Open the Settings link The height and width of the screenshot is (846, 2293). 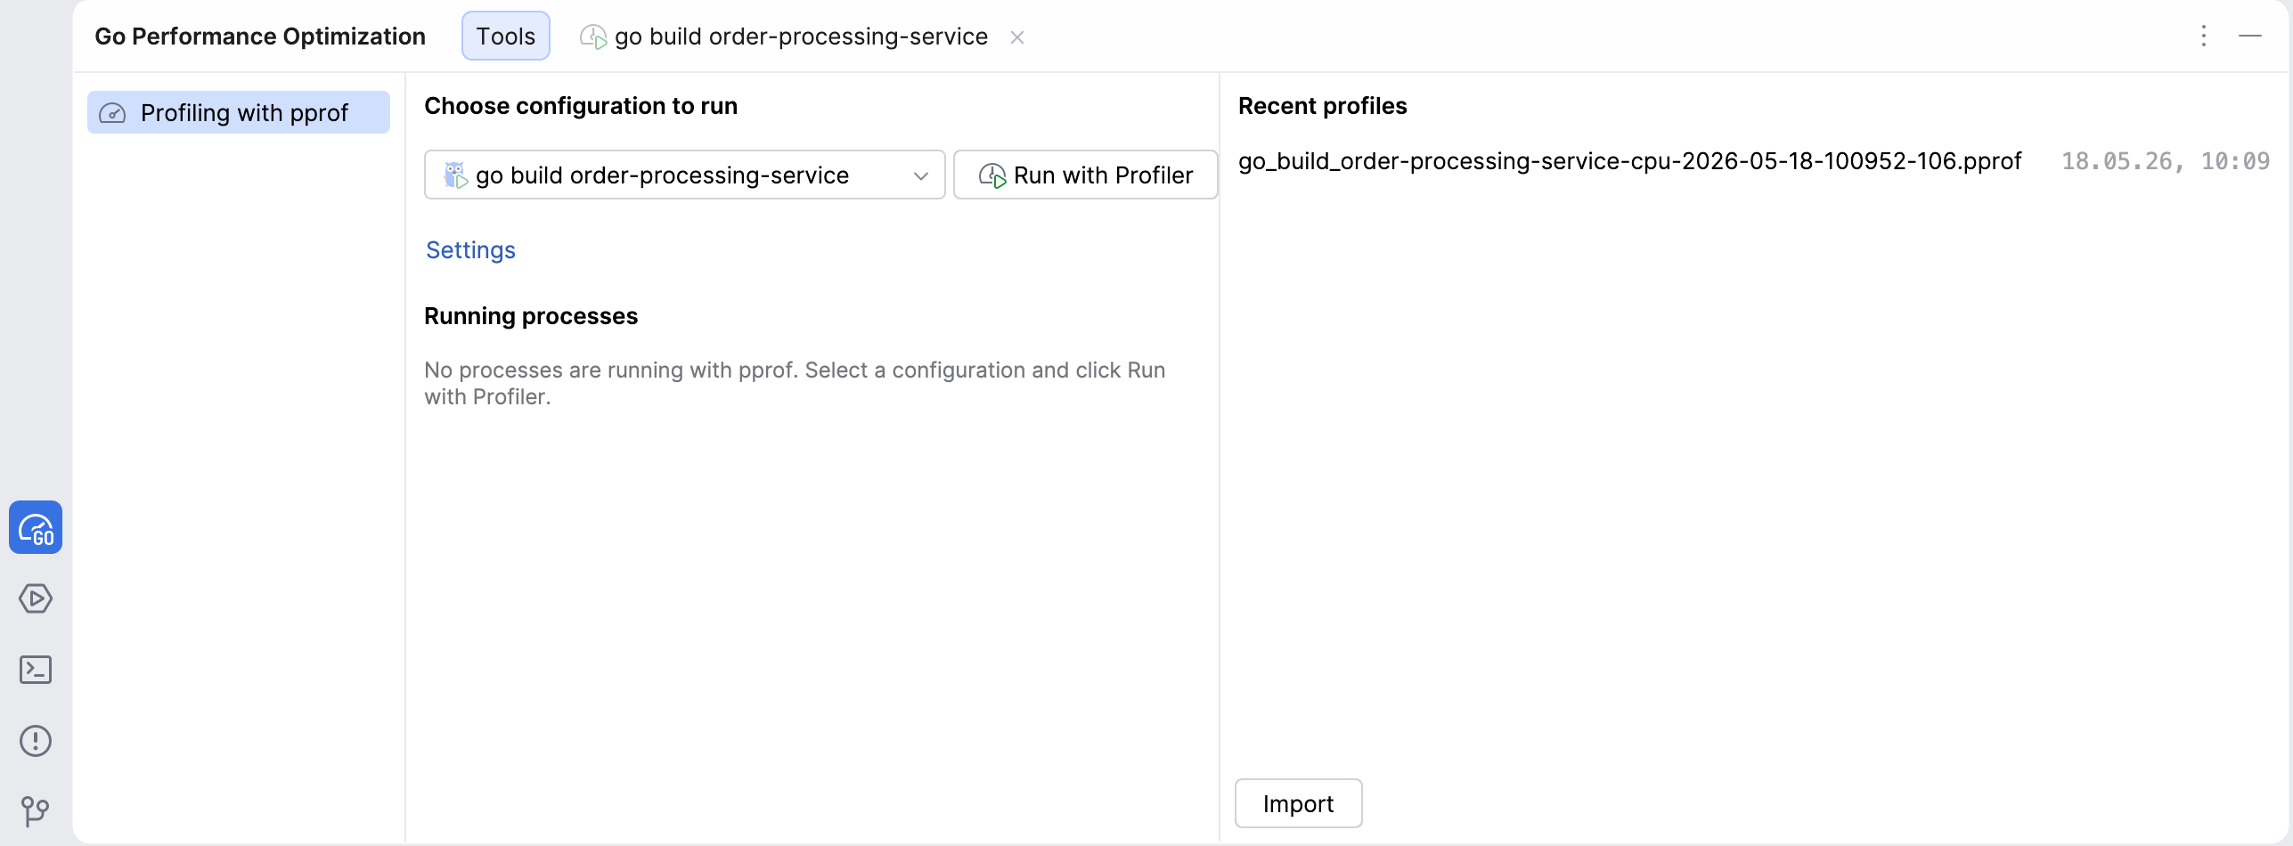(x=470, y=250)
